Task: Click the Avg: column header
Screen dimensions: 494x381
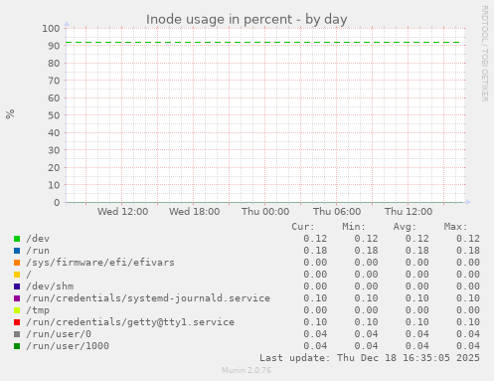Action: (x=405, y=227)
